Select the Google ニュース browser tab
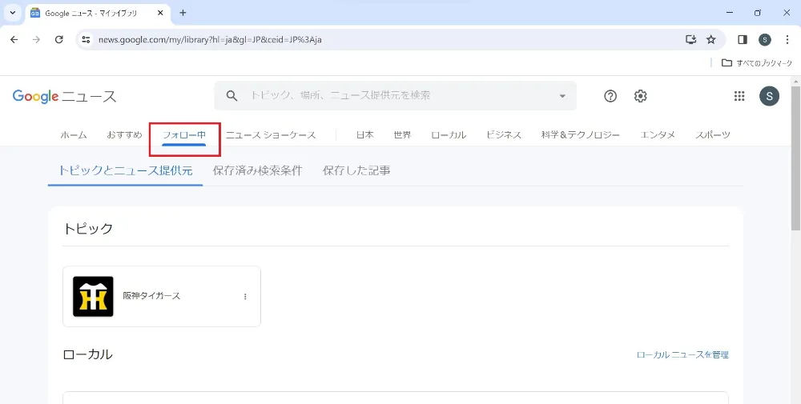 pyautogui.click(x=97, y=14)
